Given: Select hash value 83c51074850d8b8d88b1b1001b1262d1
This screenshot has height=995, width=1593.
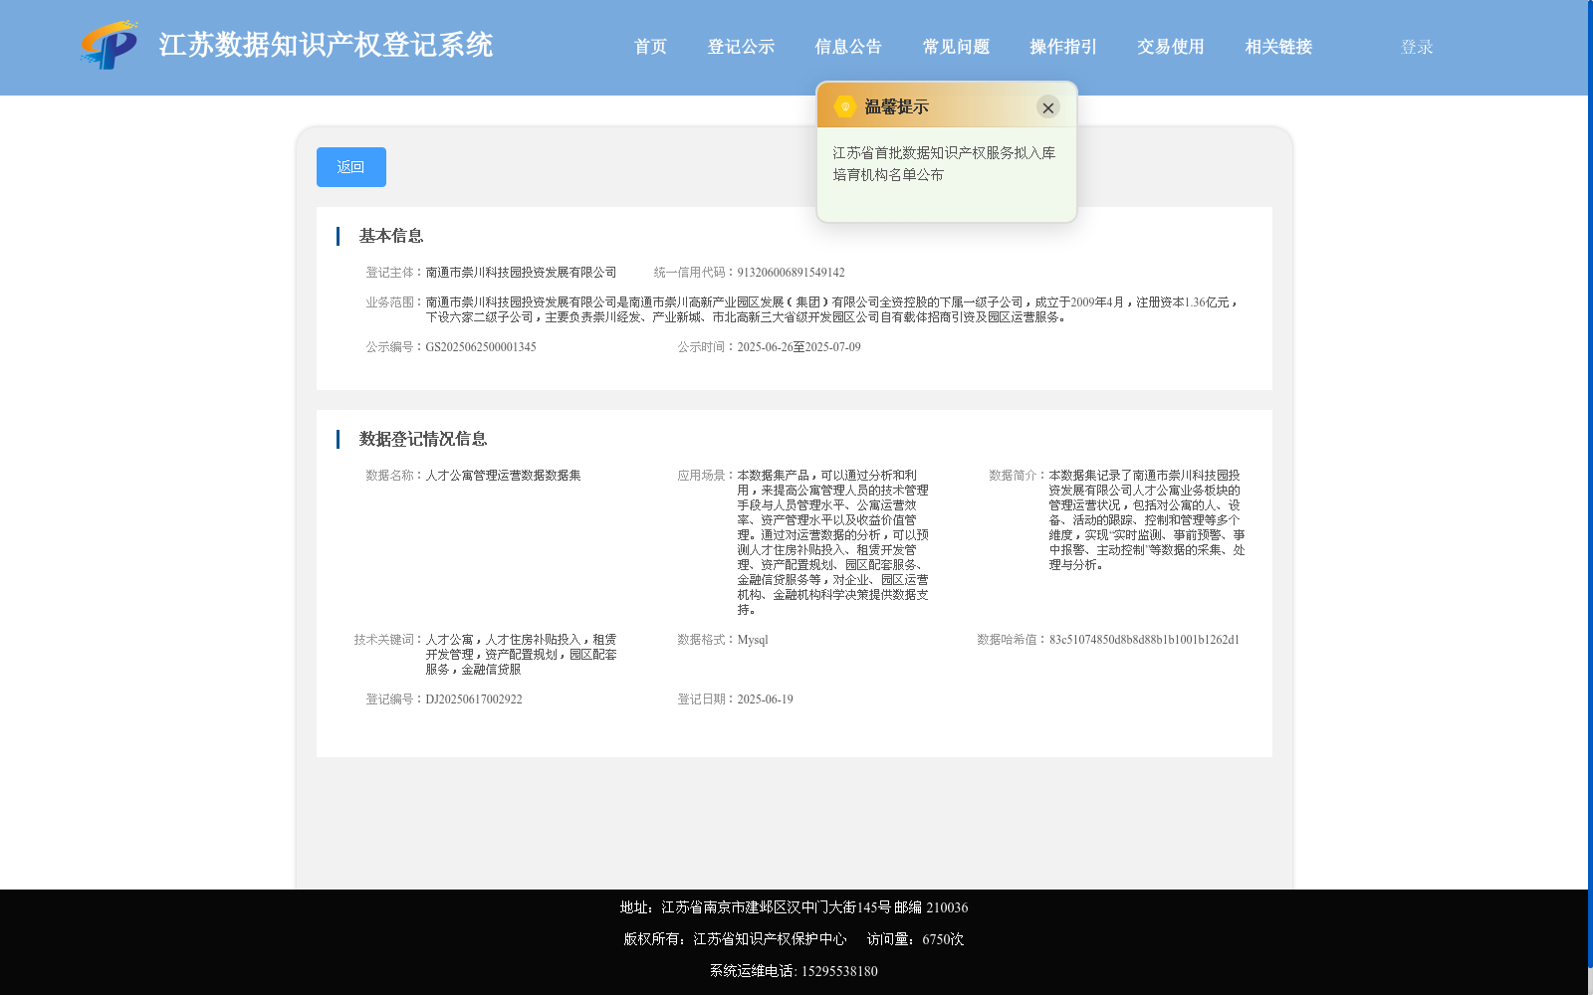Looking at the screenshot, I should (1144, 640).
